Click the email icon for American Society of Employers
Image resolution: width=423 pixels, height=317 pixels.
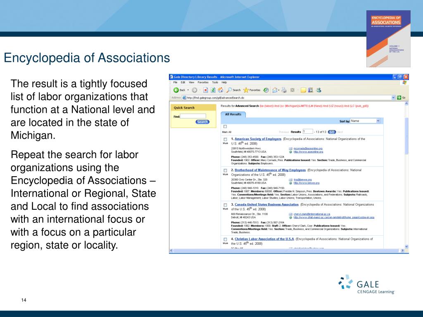290,149
